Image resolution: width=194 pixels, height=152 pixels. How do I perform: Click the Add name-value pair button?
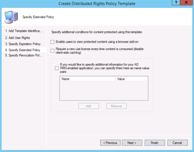(89, 106)
